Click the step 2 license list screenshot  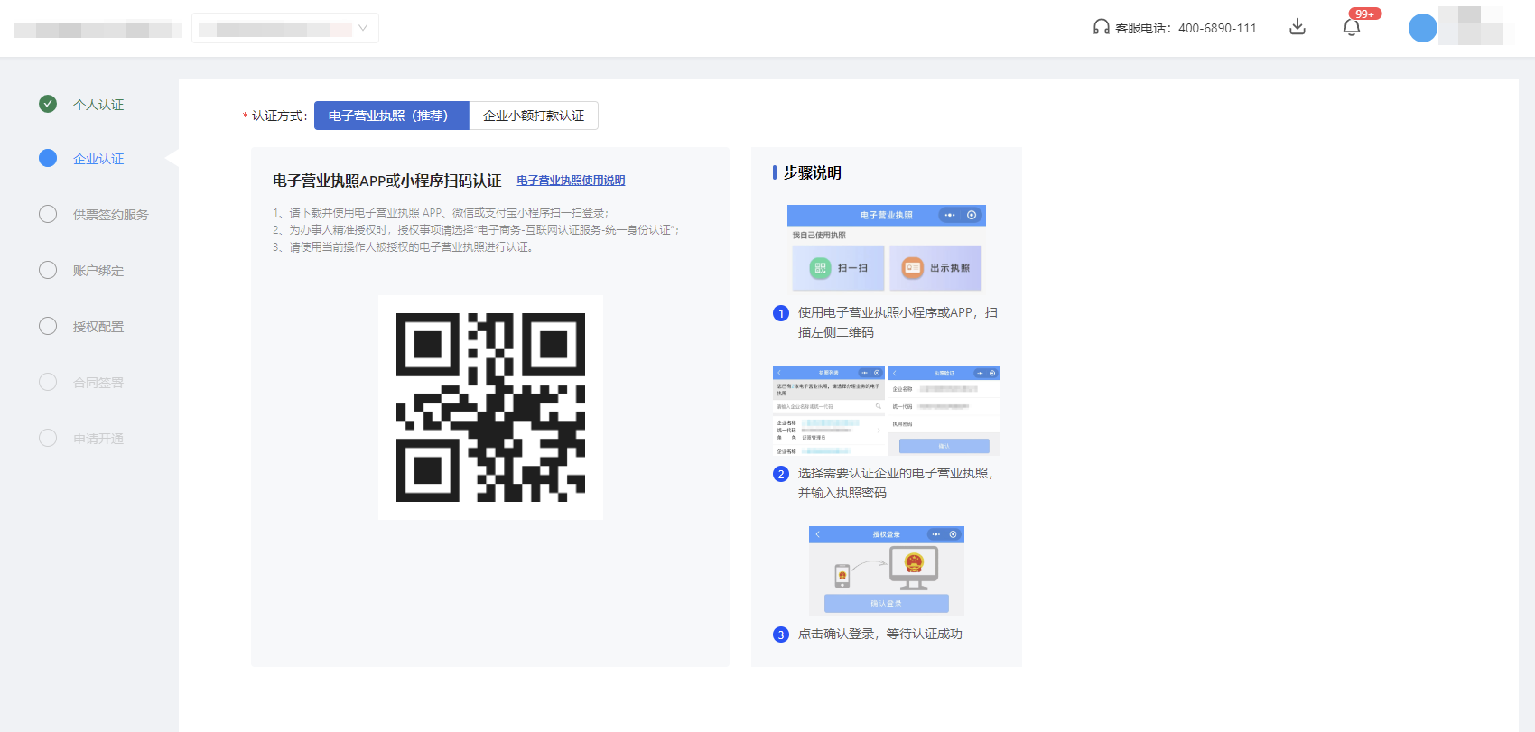click(829, 411)
